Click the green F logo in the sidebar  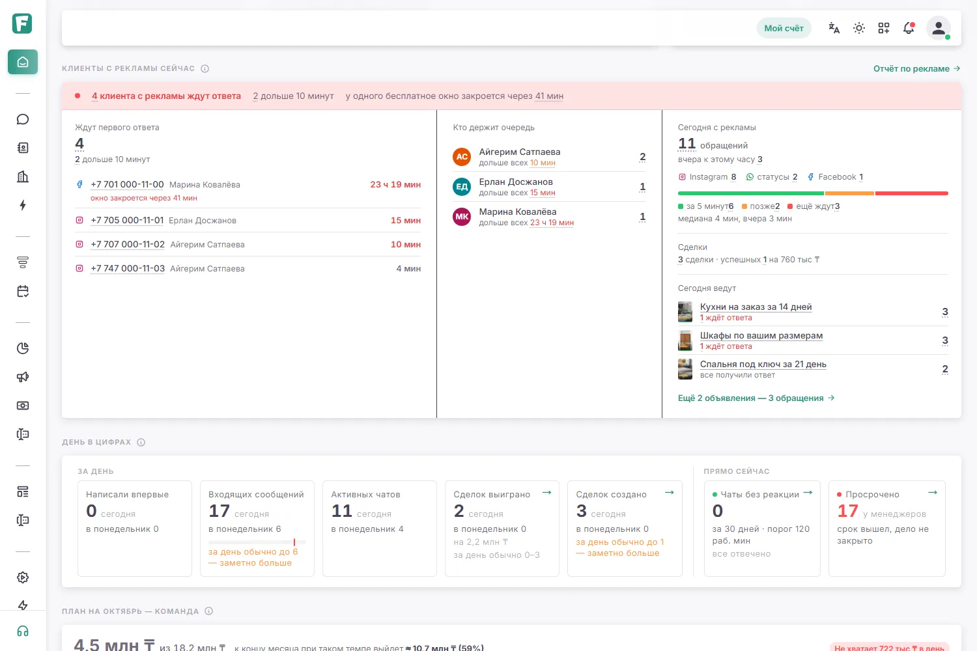22,23
